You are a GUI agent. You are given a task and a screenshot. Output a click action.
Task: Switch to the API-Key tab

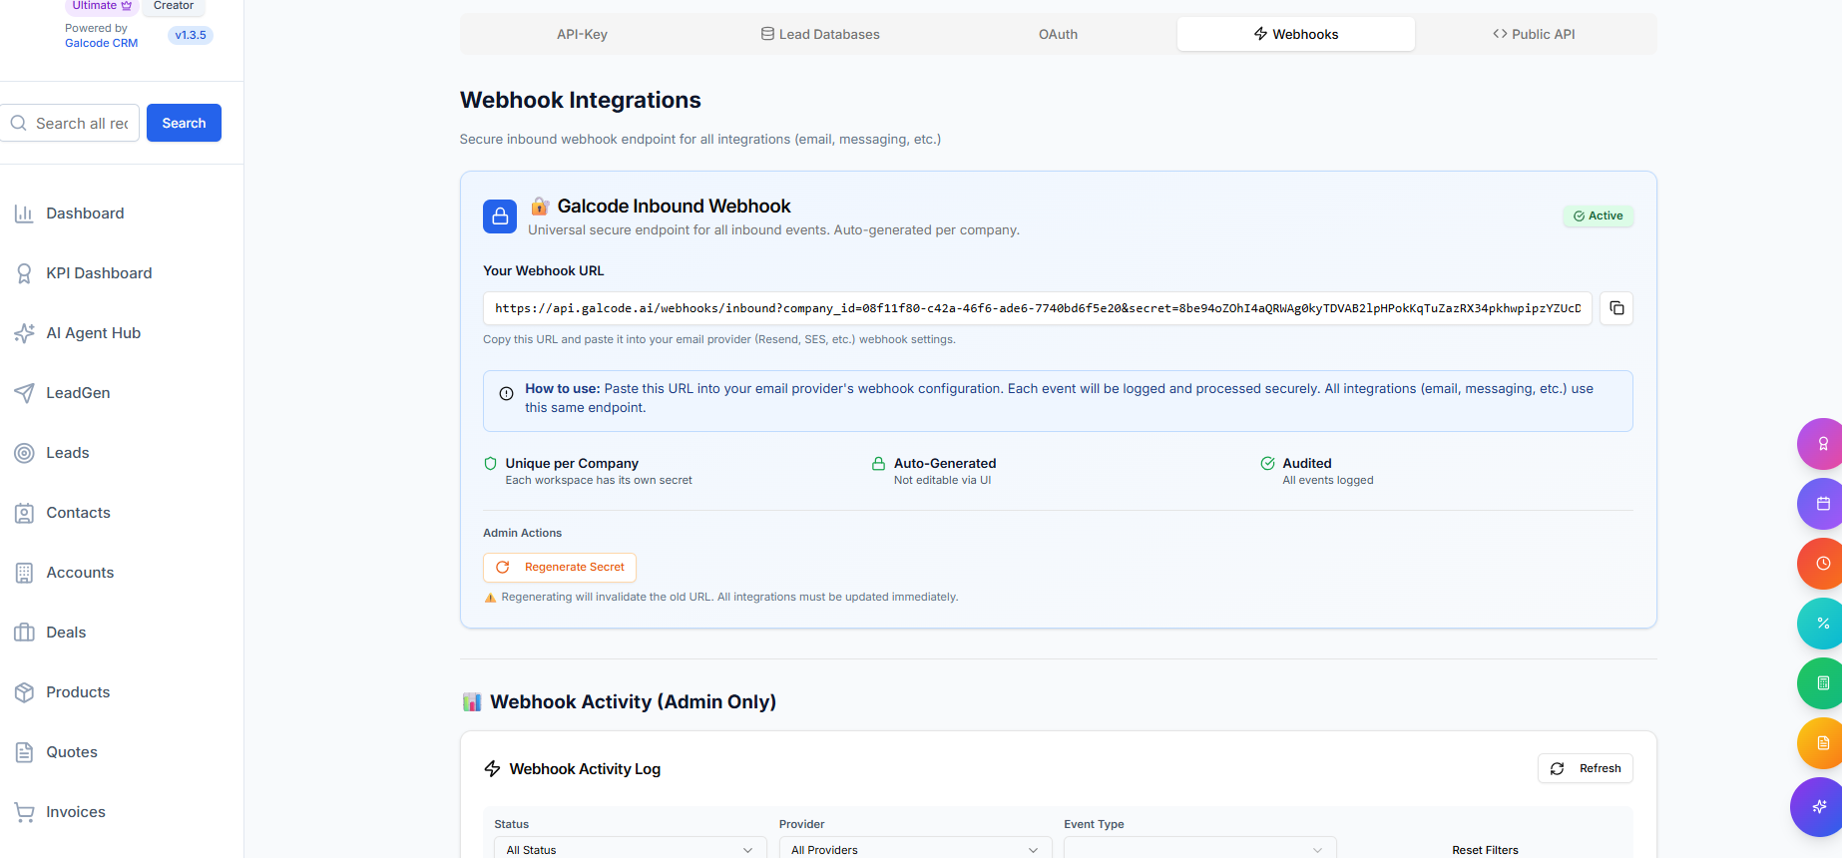[x=582, y=34]
